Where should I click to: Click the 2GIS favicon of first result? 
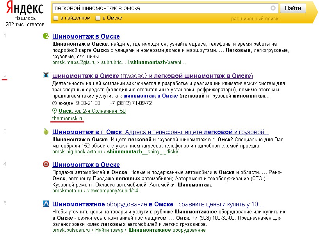pos(46,36)
